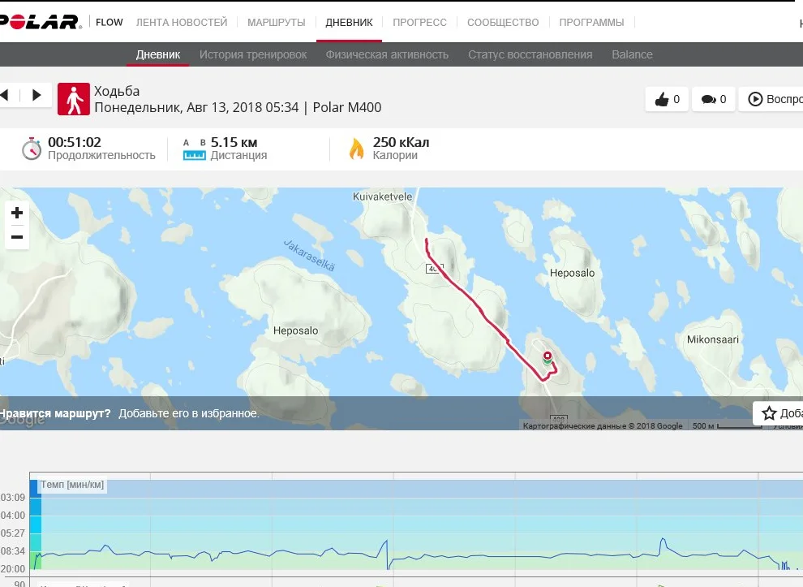Click the route finish marker on map
803x587 pixels.
[547, 356]
